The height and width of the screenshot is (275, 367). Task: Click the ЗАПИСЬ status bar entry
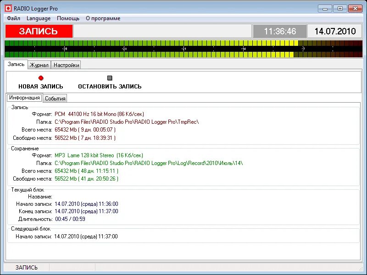(x=27, y=268)
